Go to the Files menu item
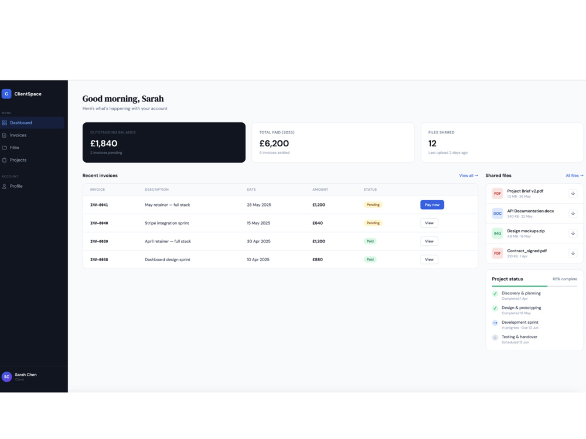Image resolution: width=586 pixels, height=439 pixels. click(x=32, y=148)
